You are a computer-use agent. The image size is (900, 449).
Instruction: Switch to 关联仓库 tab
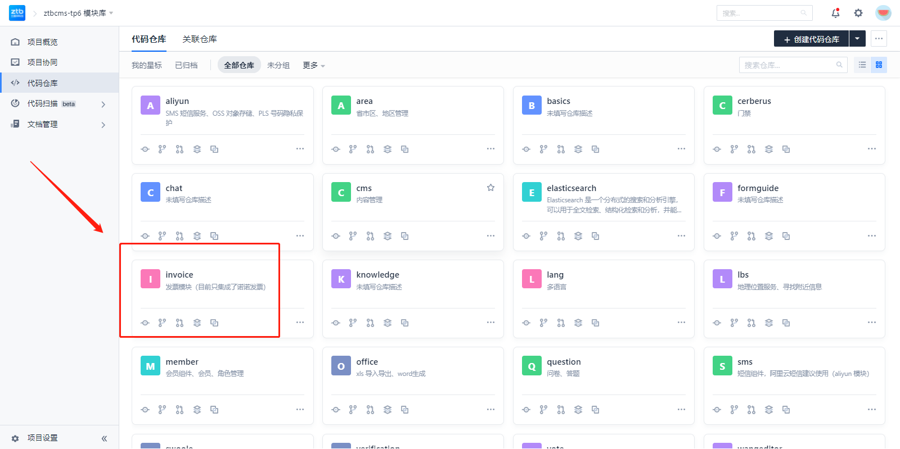[x=200, y=39]
